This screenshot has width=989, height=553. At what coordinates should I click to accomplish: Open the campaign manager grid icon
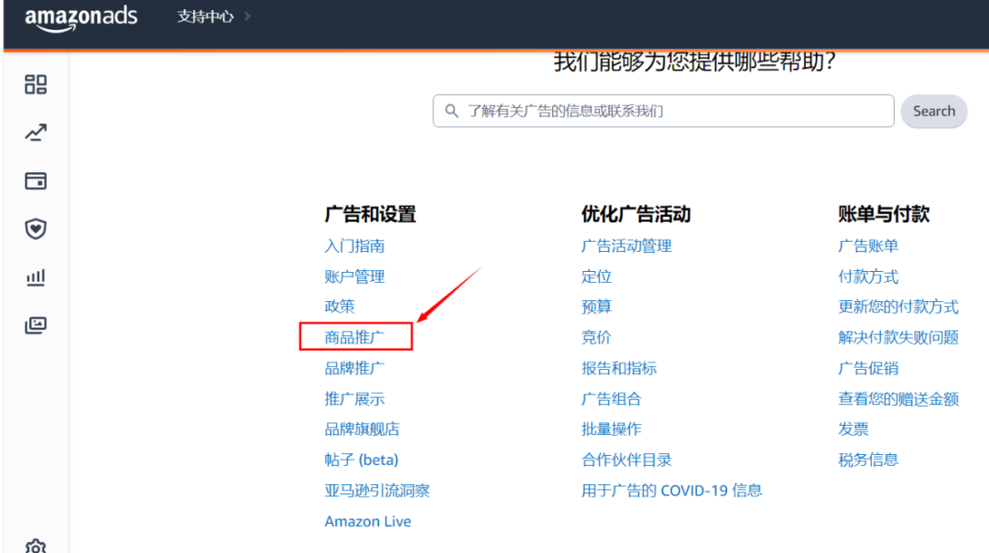(x=35, y=84)
